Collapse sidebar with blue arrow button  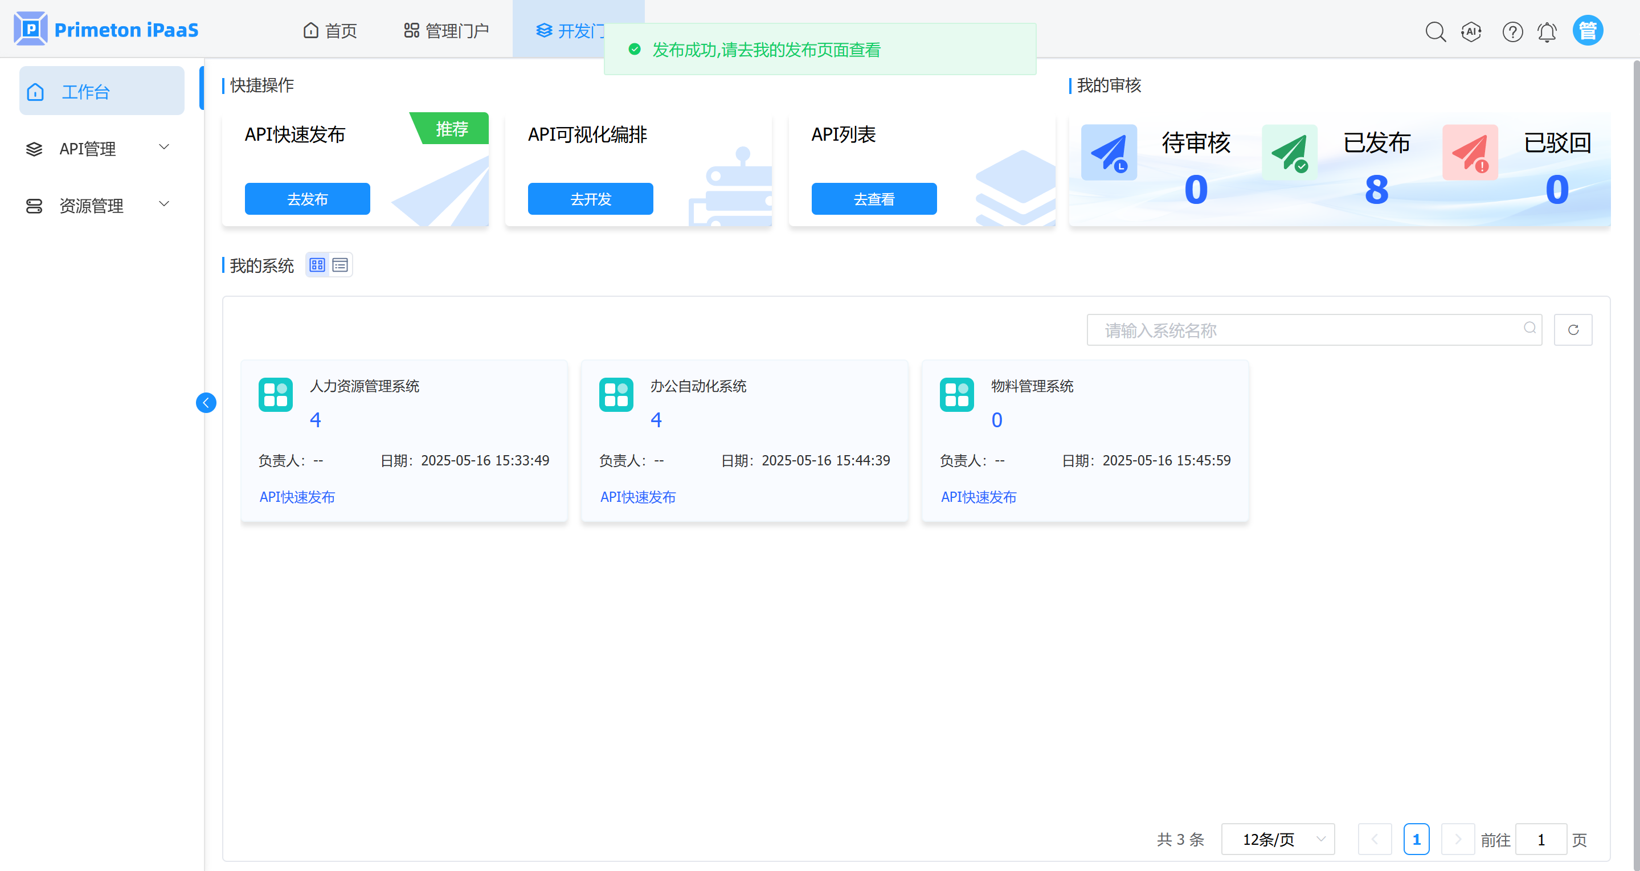click(206, 402)
